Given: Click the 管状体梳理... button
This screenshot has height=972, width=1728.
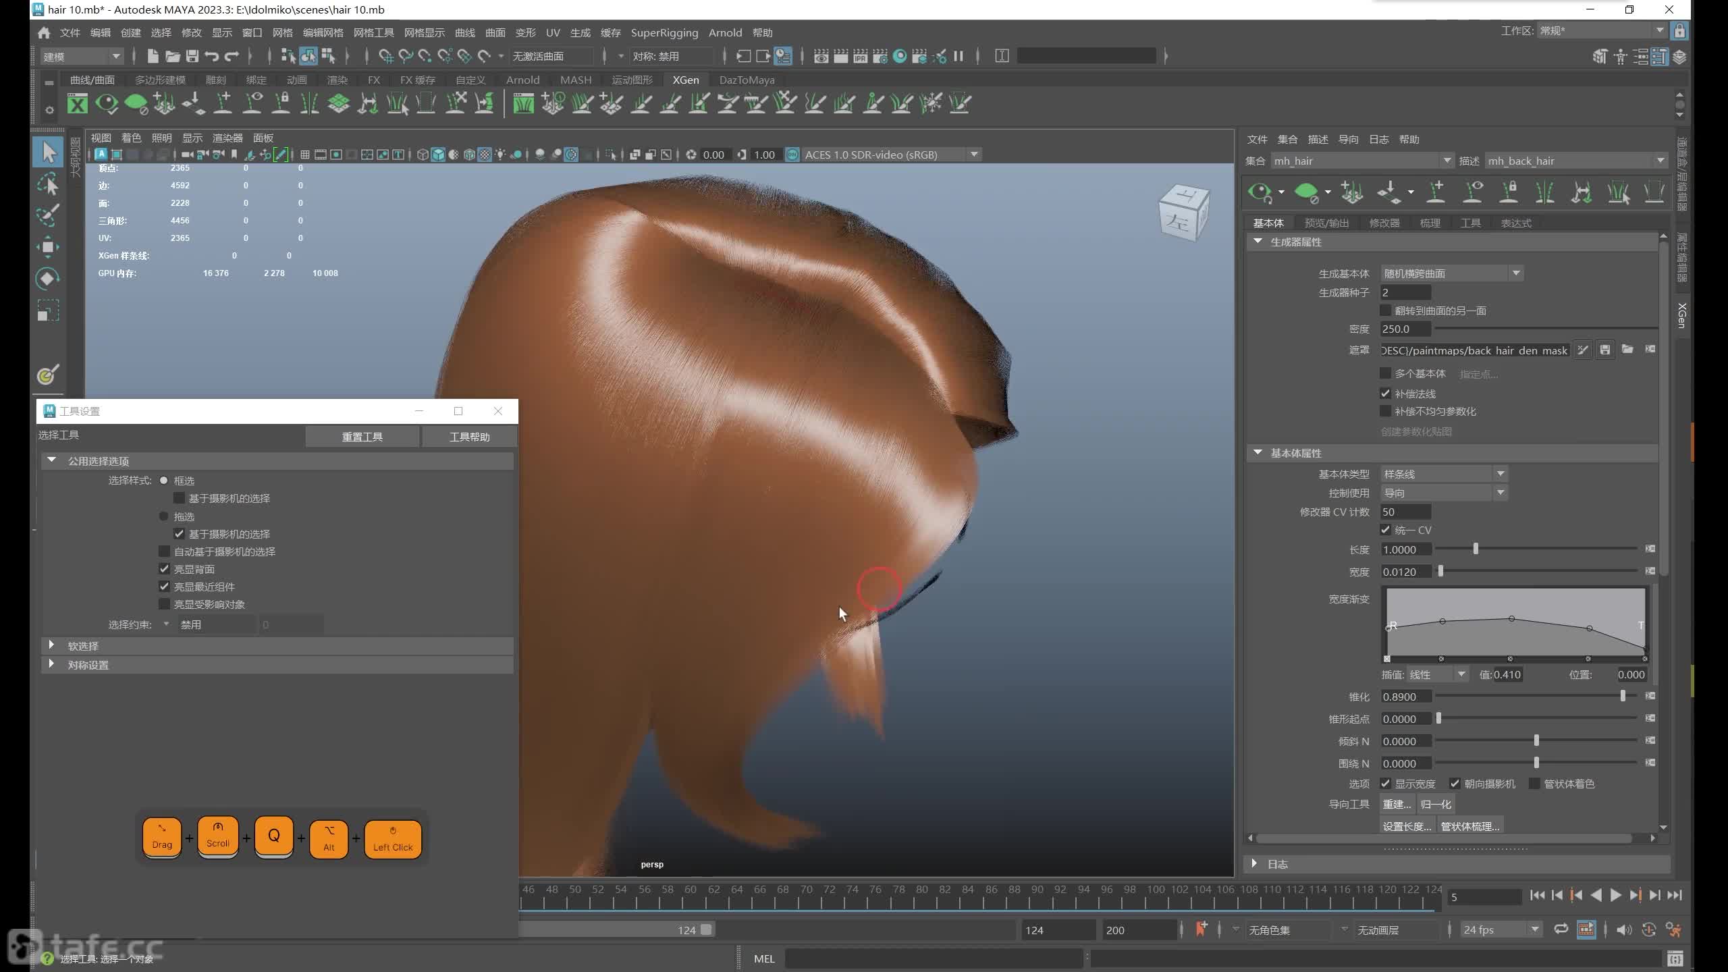Looking at the screenshot, I should [x=1470, y=826].
